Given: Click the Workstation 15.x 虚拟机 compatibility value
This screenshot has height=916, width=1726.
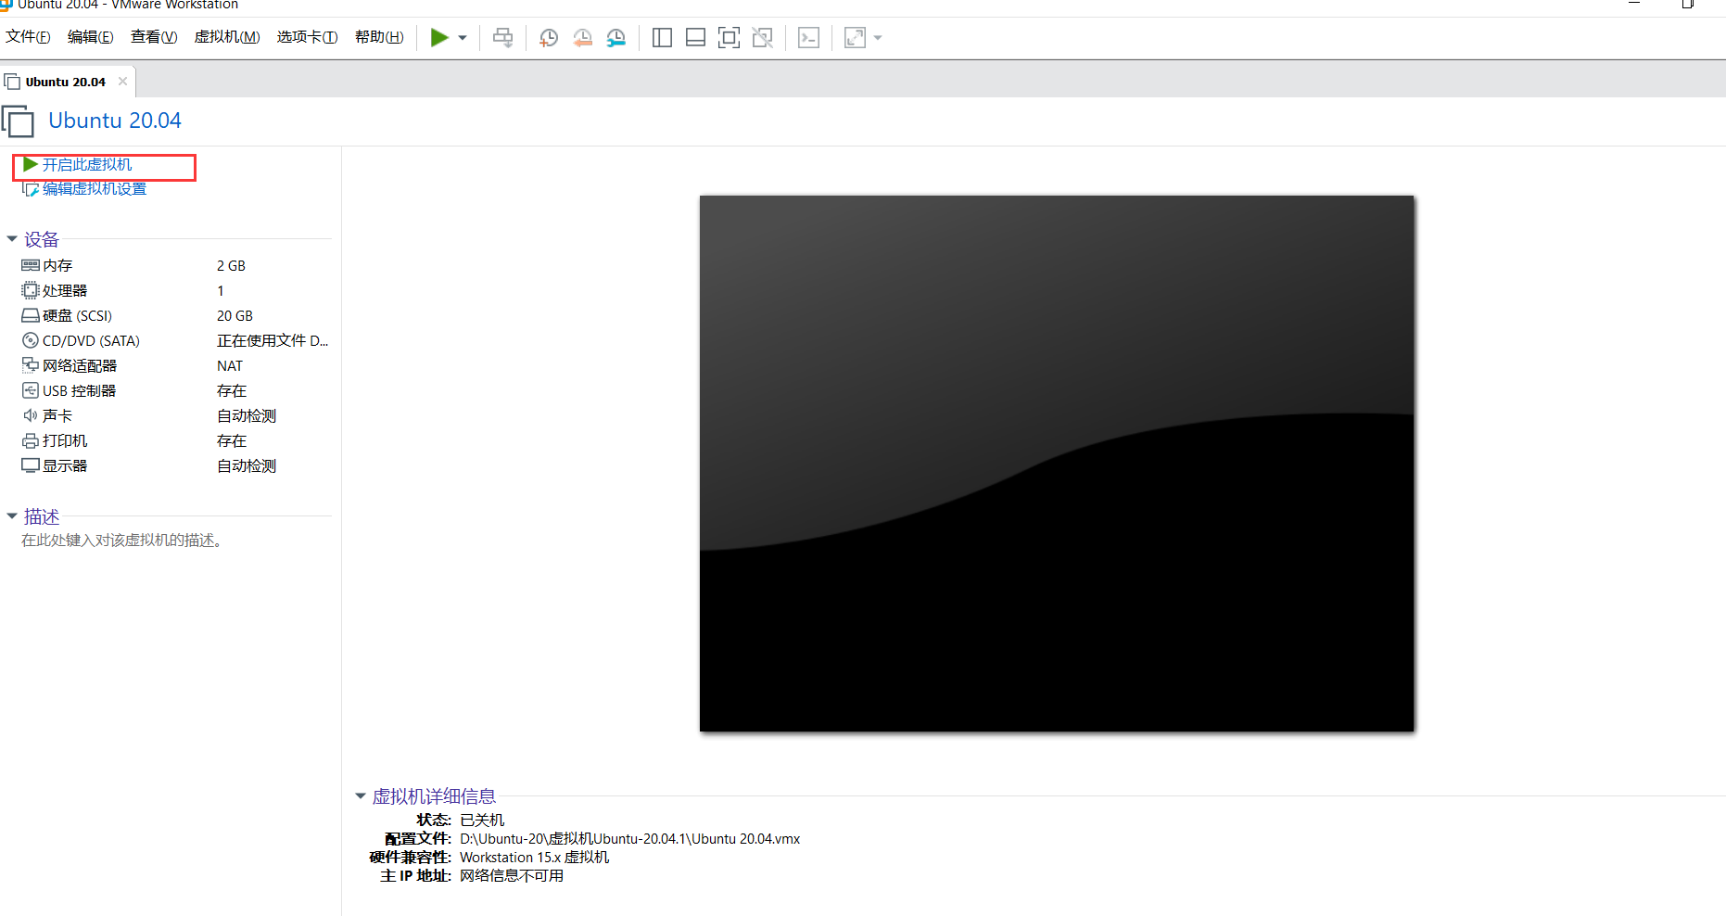Looking at the screenshot, I should tap(535, 858).
